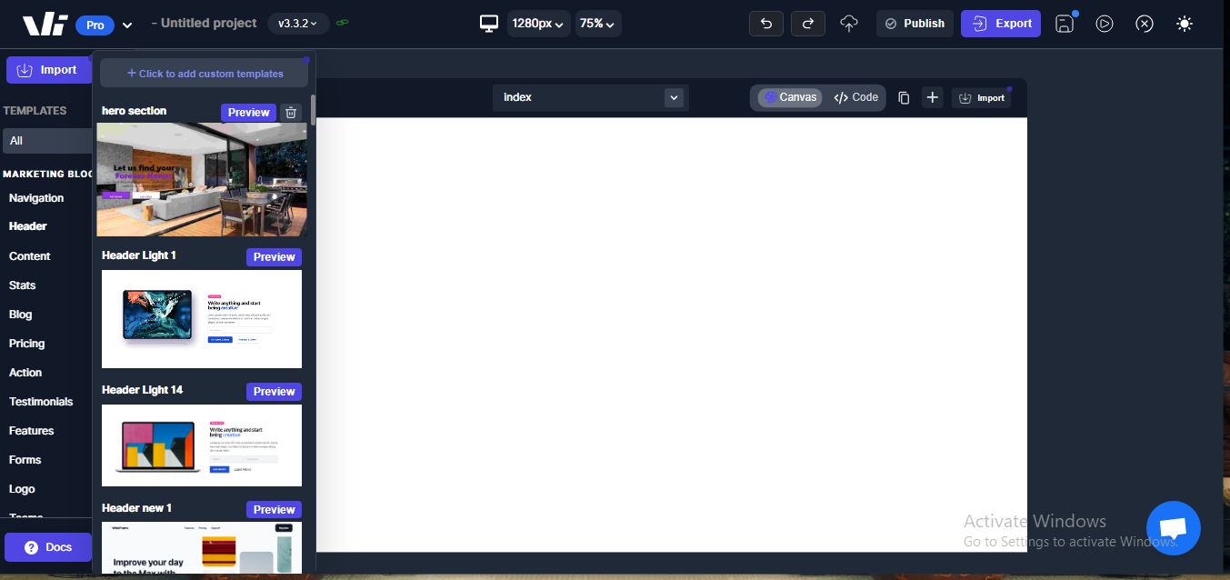Select the desktop monitor device icon
Viewport: 1230px width, 580px height.
489,23
